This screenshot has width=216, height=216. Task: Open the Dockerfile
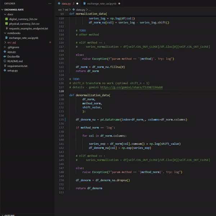tap(14, 57)
